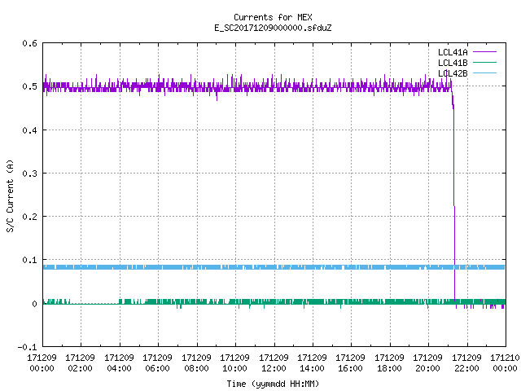The height and width of the screenshot is (391, 521).
Task: Click the 0.6 y-axis tick value
Action: click(29, 43)
